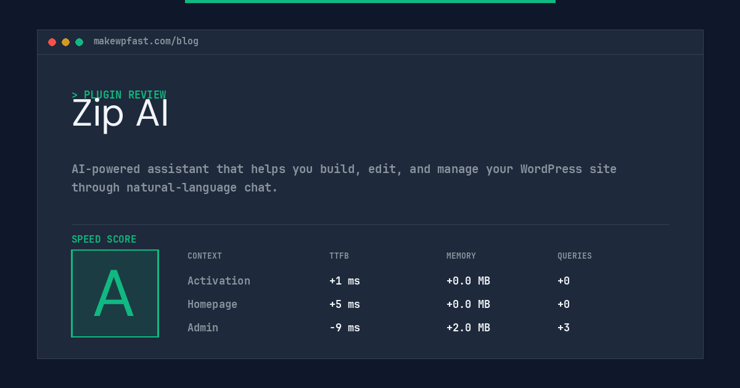Click Activation's '+0' queries value

564,281
